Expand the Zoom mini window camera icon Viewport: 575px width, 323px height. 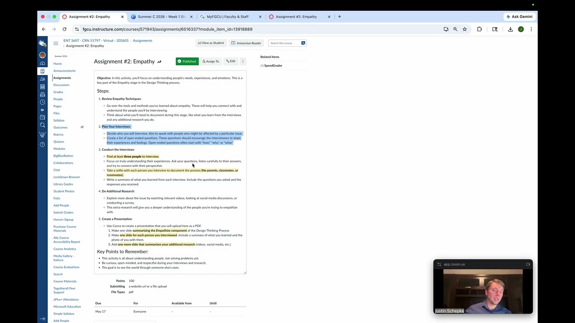point(528,264)
